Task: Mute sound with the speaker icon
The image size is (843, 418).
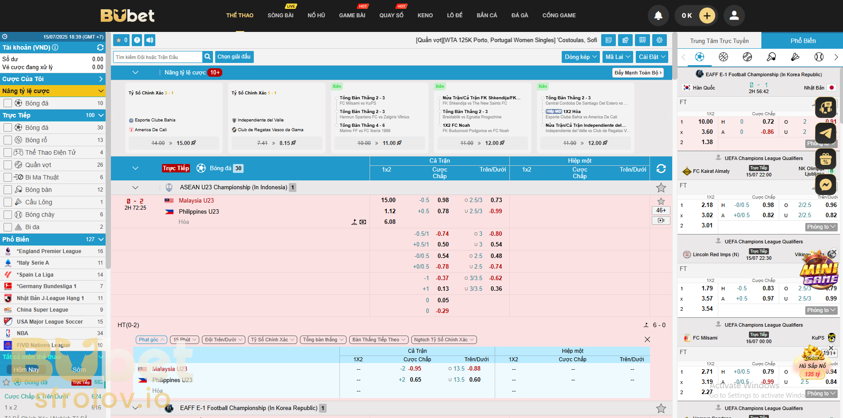Action: (150, 40)
